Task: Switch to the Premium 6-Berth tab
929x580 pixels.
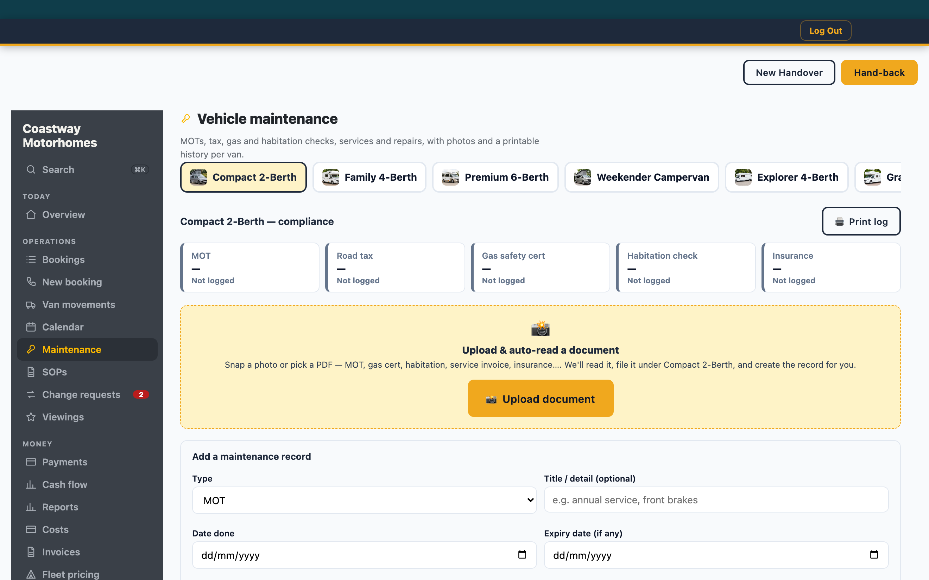Action: 495,177
